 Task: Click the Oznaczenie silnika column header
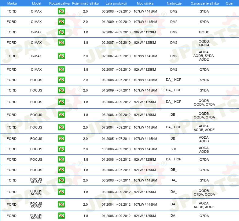point(205,3)
